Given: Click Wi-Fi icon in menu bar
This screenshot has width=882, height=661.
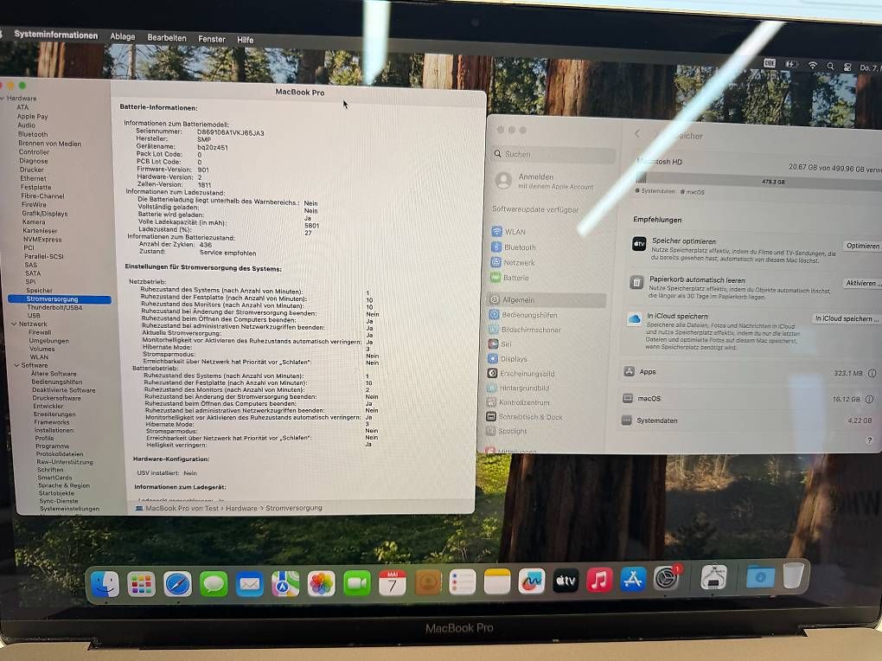Looking at the screenshot, I should coord(812,65).
